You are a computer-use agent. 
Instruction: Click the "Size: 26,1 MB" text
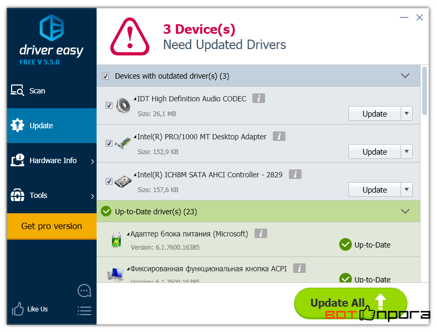tap(157, 113)
